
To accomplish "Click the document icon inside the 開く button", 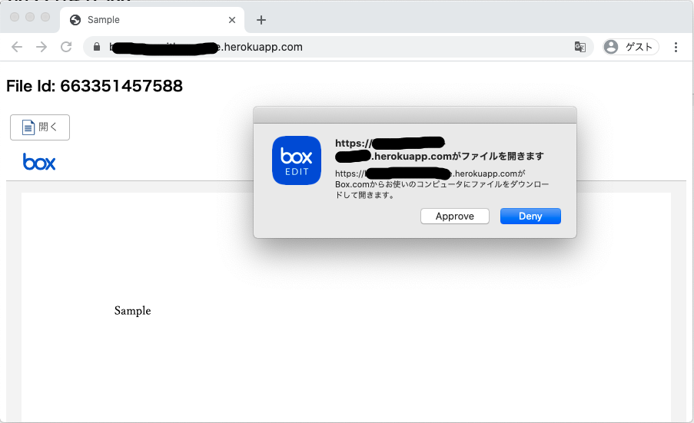I will tap(28, 127).
